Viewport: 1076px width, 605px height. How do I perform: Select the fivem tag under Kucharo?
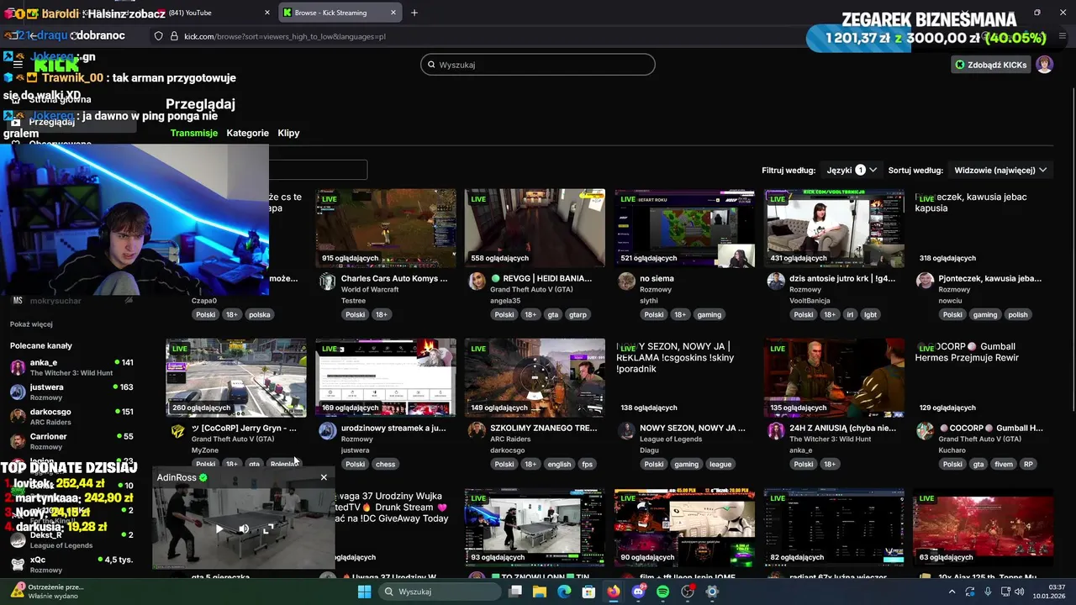pos(1003,464)
